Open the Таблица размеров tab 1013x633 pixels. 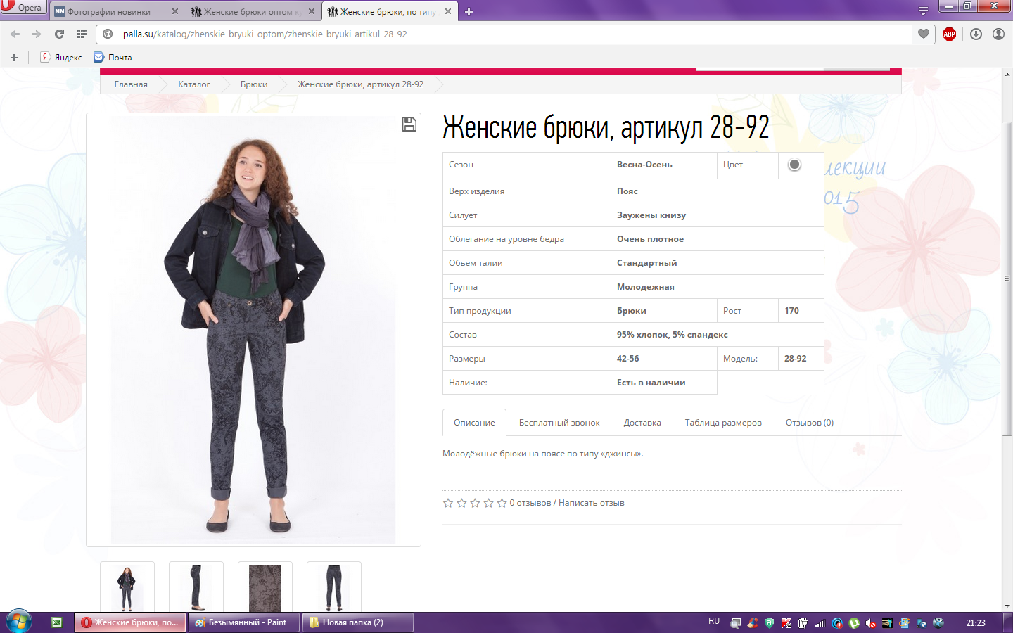click(722, 423)
